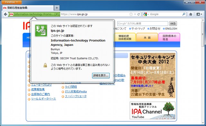Open a new tab with plus button

pos(57,8)
